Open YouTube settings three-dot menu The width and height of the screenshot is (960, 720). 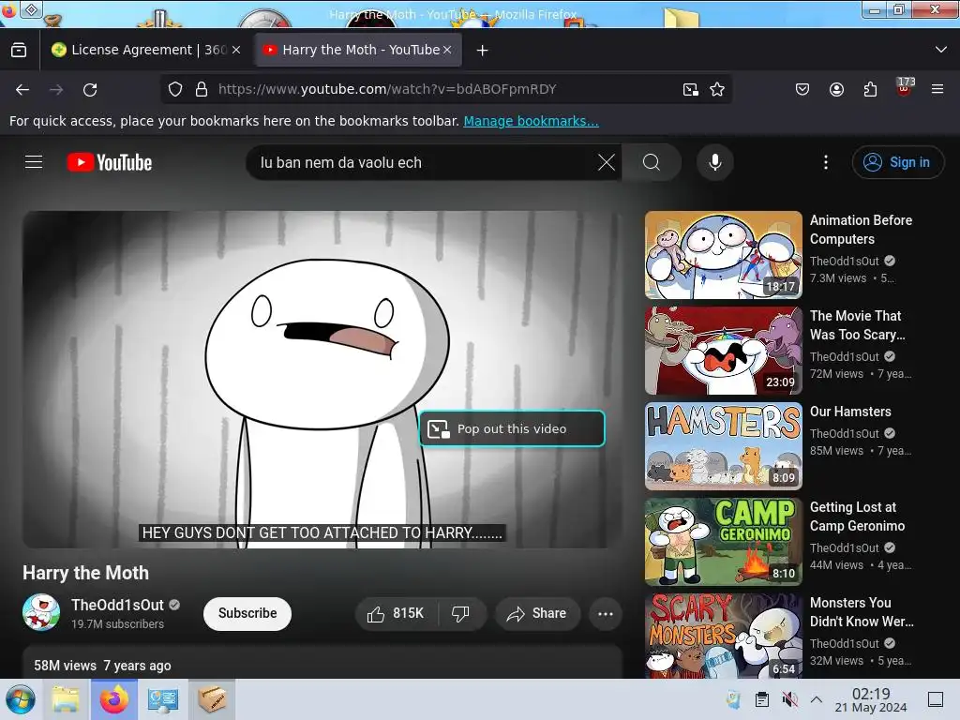[825, 162]
